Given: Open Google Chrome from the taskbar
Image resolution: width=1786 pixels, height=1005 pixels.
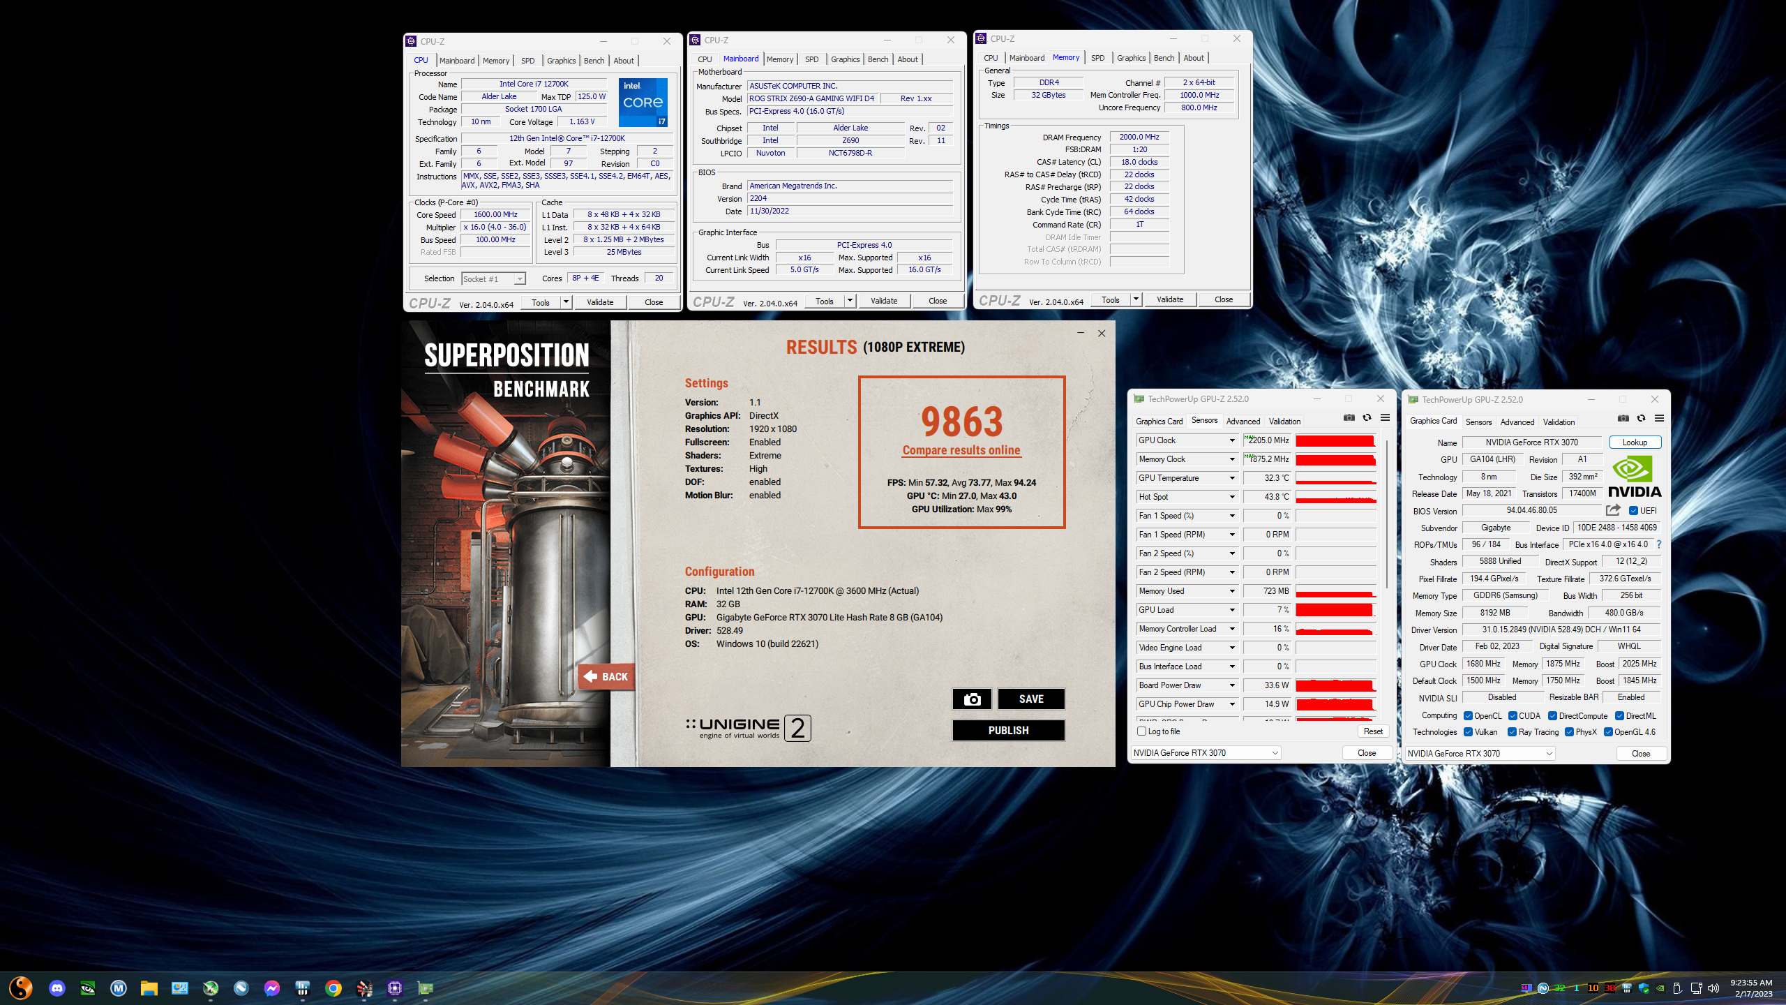Looking at the screenshot, I should [333, 988].
